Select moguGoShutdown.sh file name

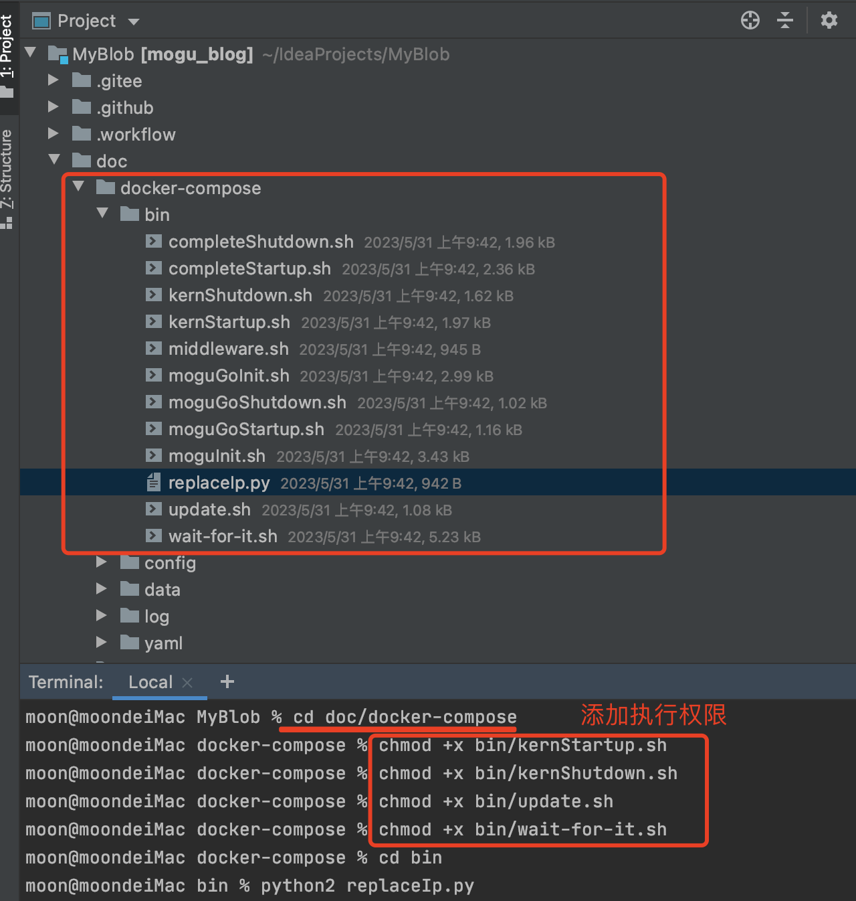[x=257, y=402]
